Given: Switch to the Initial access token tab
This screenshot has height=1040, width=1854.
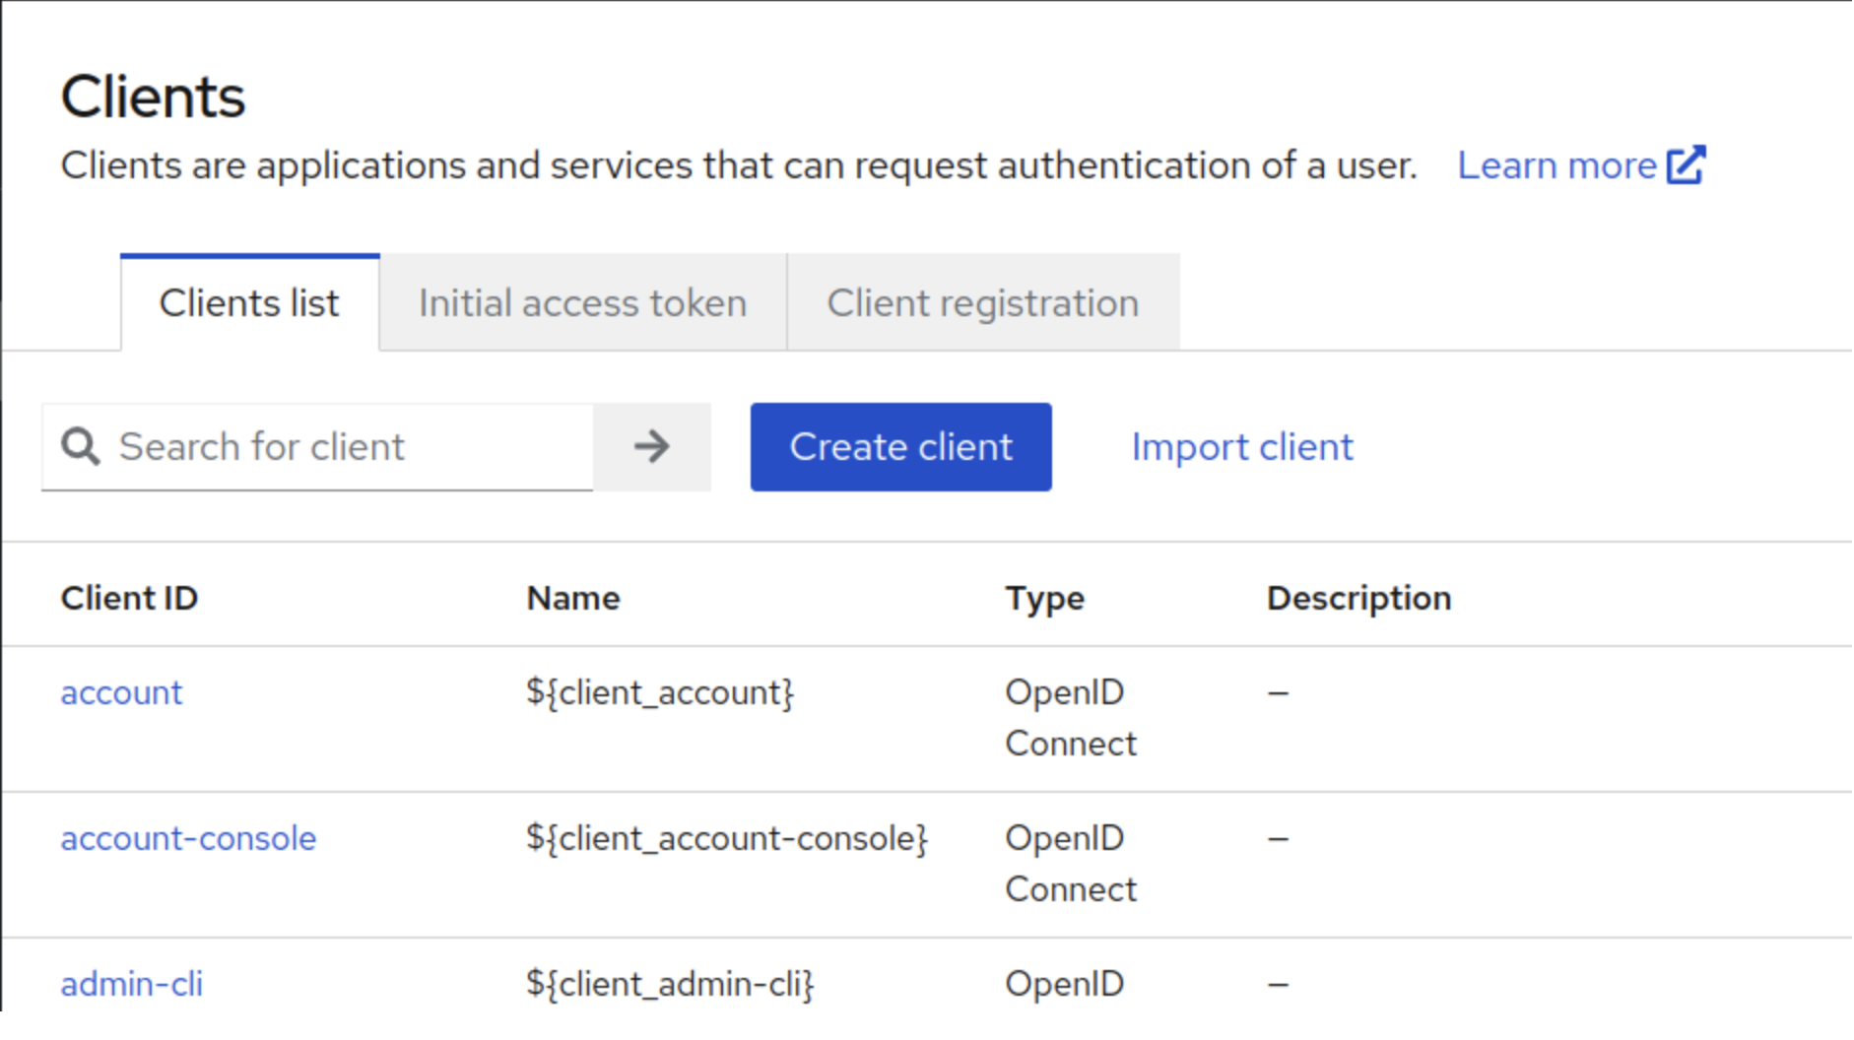Looking at the screenshot, I should pyautogui.click(x=582, y=302).
